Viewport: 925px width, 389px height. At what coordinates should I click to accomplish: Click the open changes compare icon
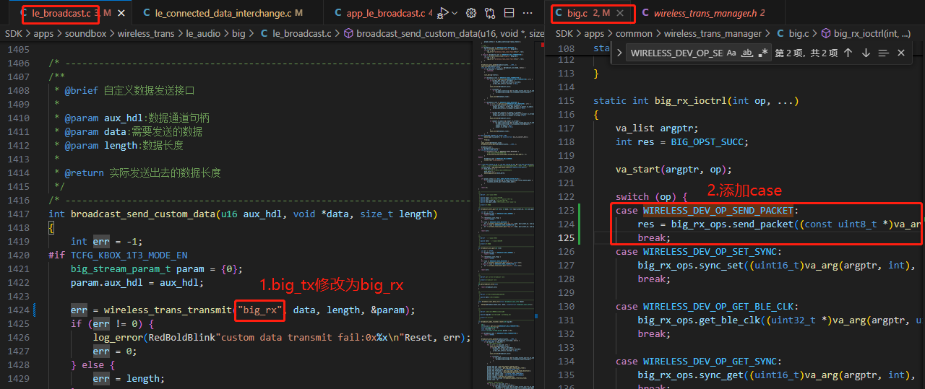(490, 13)
